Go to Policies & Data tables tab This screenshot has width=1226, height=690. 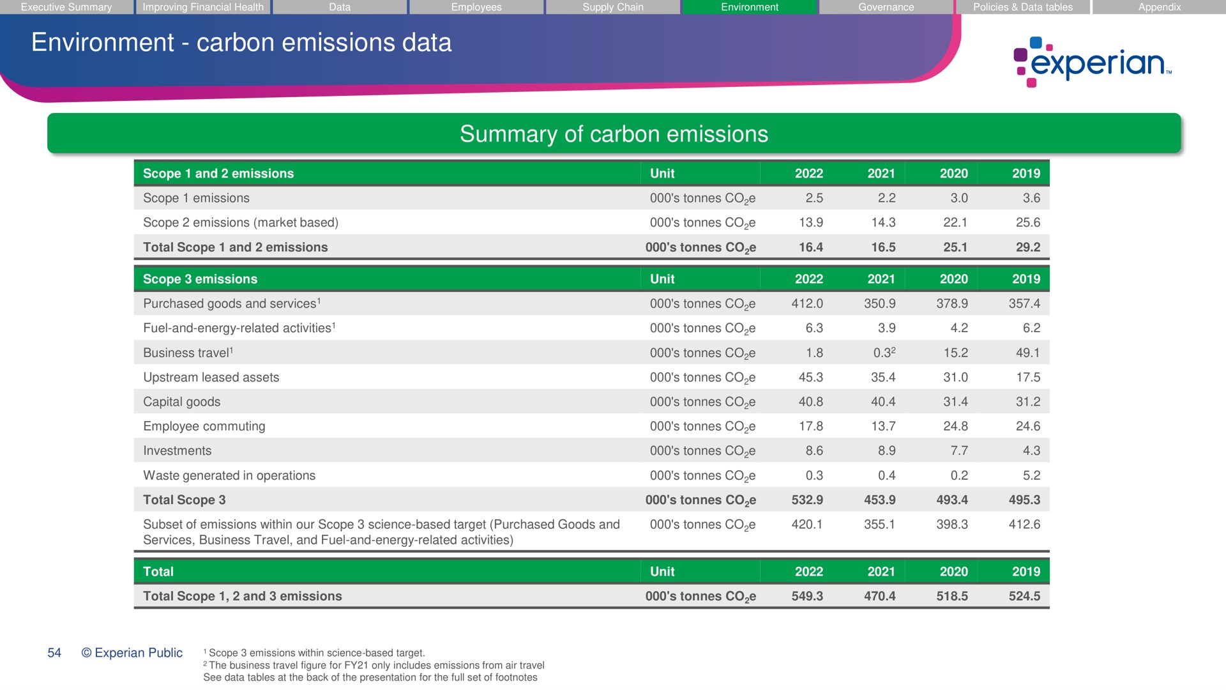pos(1023,7)
